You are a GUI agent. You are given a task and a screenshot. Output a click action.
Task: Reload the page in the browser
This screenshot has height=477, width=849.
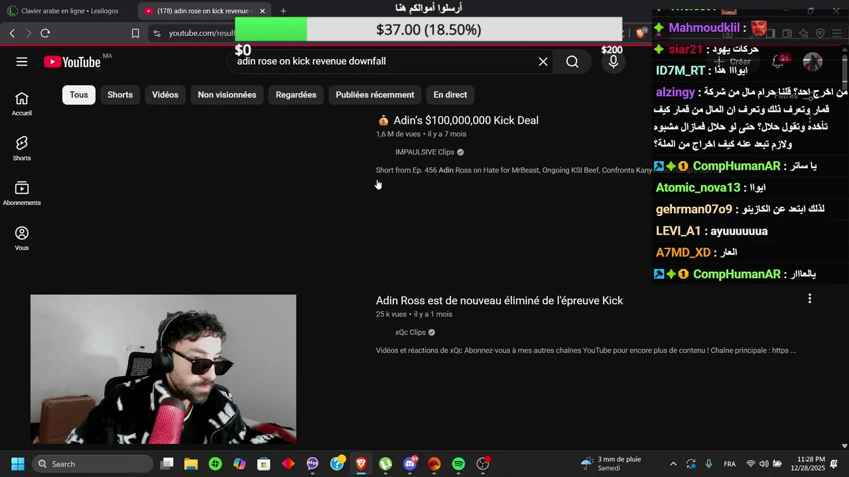tap(45, 33)
